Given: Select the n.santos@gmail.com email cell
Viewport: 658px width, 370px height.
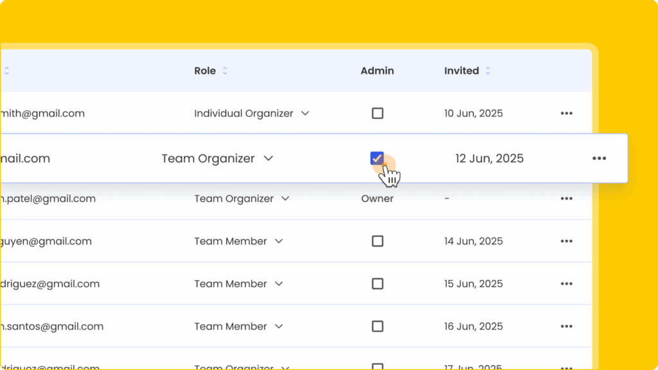Looking at the screenshot, I should pyautogui.click(x=51, y=326).
